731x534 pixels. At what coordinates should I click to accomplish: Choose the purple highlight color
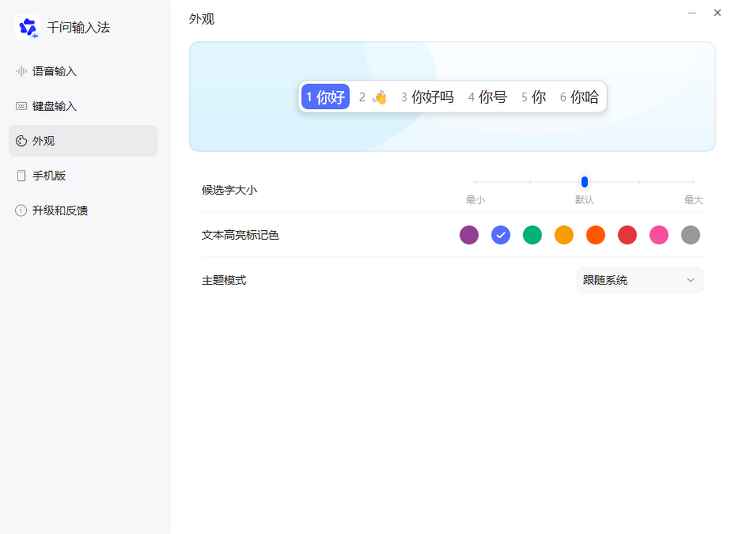pyautogui.click(x=469, y=234)
